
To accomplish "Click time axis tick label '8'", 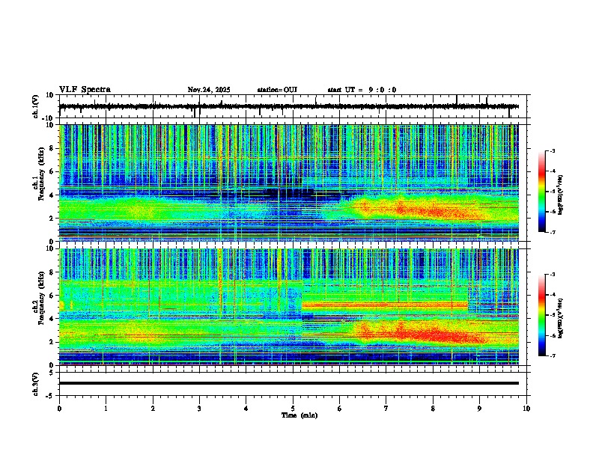I will pos(433,409).
